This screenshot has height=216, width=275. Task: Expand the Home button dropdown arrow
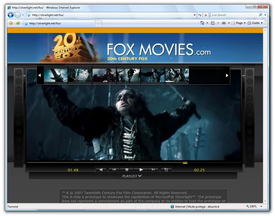[x=207, y=23]
